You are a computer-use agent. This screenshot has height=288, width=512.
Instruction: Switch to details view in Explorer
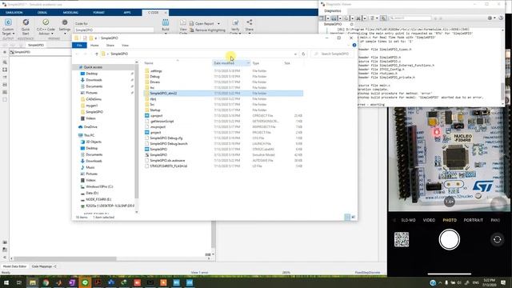(347, 217)
